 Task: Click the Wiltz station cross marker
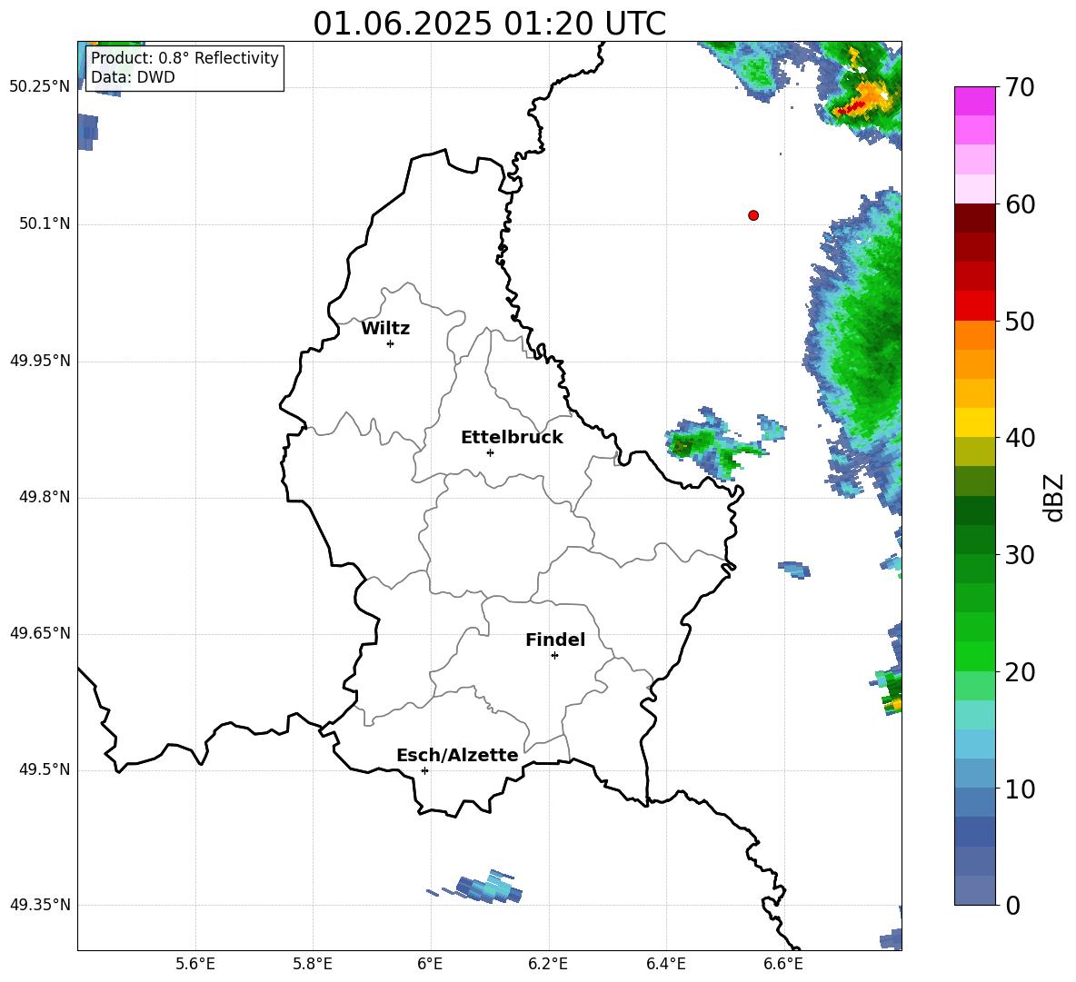391,343
